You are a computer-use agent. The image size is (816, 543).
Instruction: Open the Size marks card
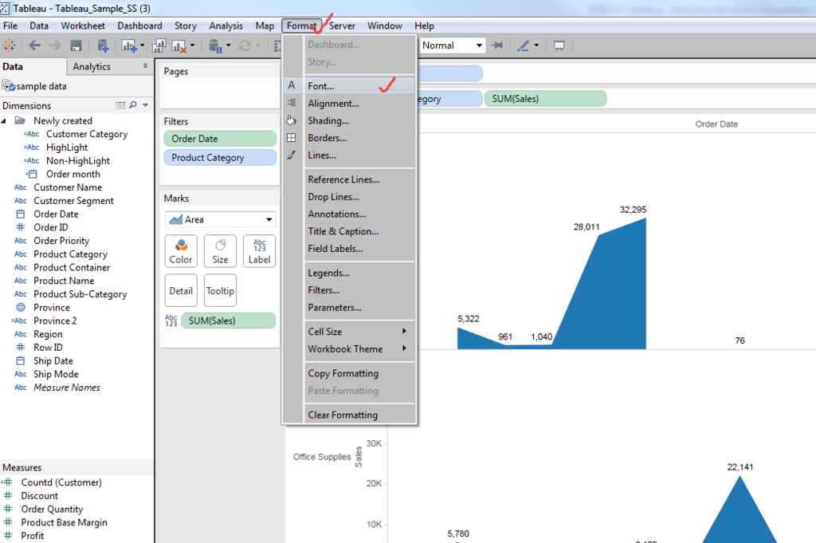[x=220, y=251]
